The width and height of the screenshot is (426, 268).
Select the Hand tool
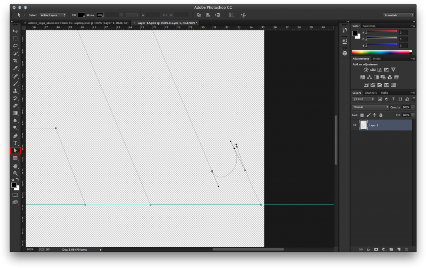click(x=15, y=165)
